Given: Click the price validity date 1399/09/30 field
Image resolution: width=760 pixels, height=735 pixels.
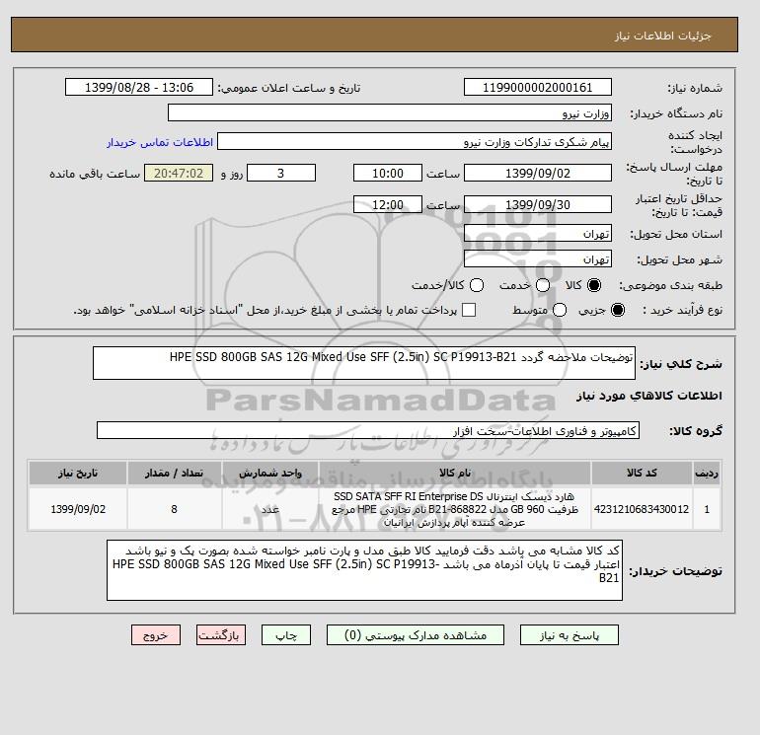Looking at the screenshot, I should click(538, 204).
